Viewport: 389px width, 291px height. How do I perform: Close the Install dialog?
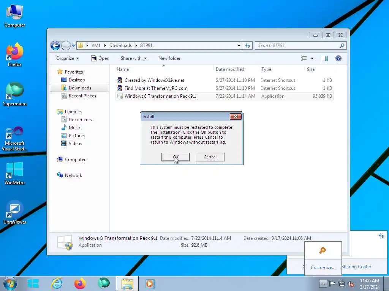pos(236,117)
